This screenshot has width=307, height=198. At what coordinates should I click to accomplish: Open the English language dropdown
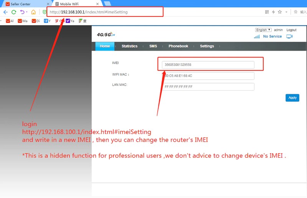pos(264,30)
